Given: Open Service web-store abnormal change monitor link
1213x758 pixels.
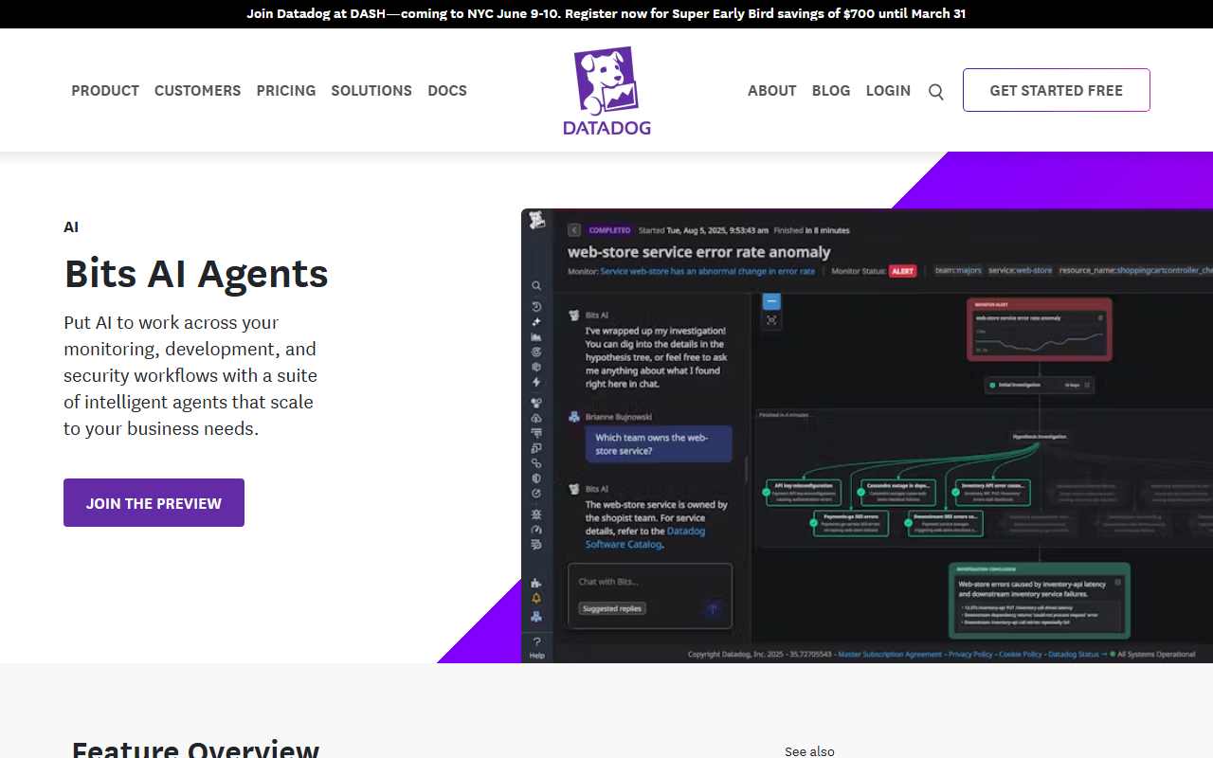Looking at the screenshot, I should coord(707,271).
